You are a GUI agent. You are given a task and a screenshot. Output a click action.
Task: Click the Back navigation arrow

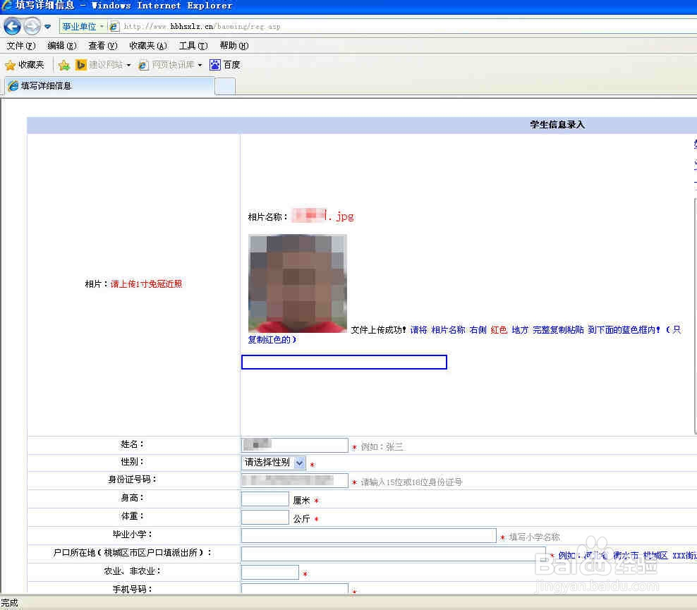pos(12,26)
